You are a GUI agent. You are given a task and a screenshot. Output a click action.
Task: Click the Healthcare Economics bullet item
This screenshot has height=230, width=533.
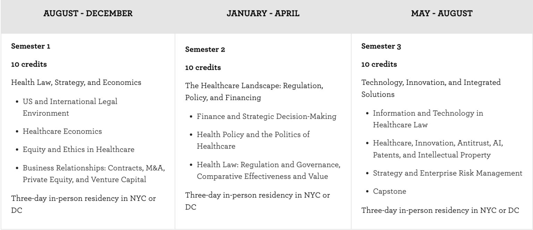[62, 131]
